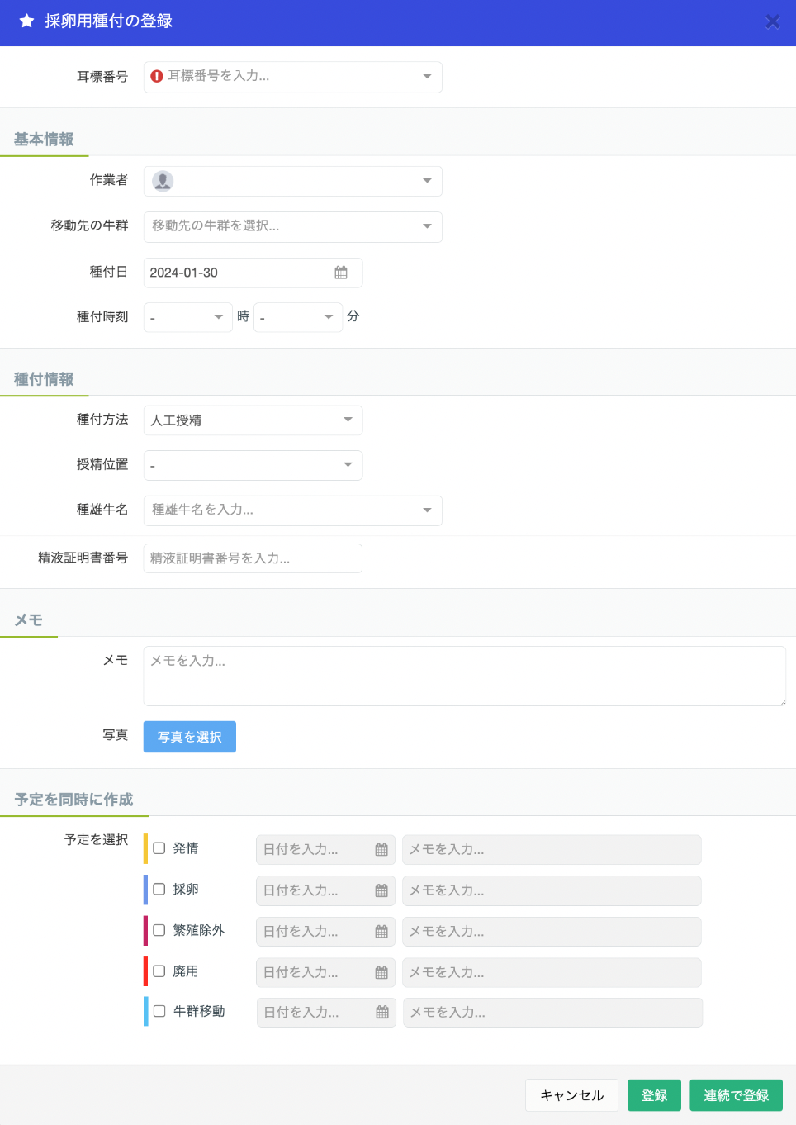Click the メモ text area
796x1125 pixels.
tap(464, 676)
